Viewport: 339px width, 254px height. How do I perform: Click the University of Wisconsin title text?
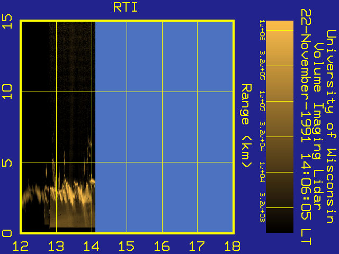[x=331, y=126]
